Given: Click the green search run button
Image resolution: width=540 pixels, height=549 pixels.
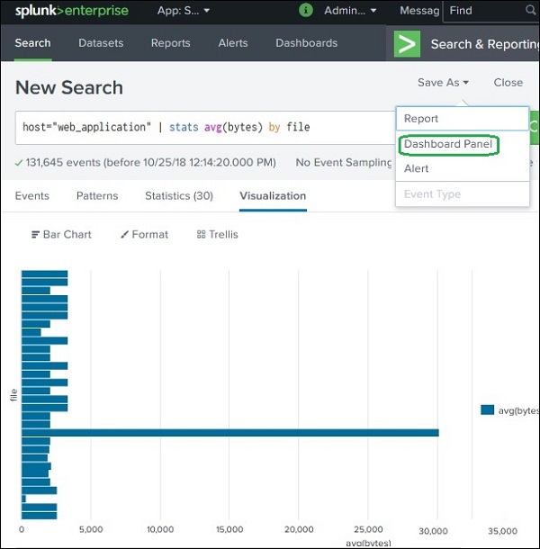Looking at the screenshot, I should click(x=535, y=127).
